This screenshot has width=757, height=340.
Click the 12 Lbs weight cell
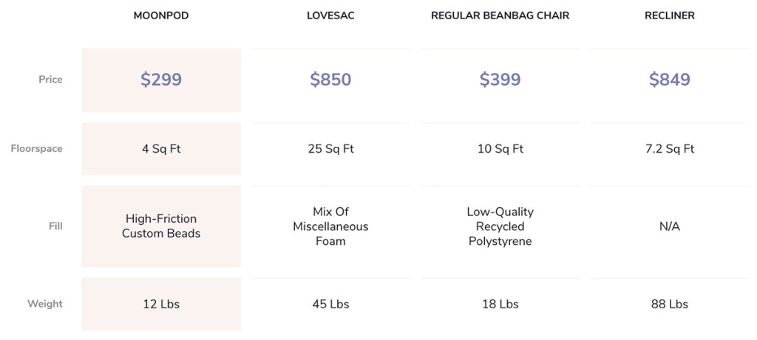(161, 304)
